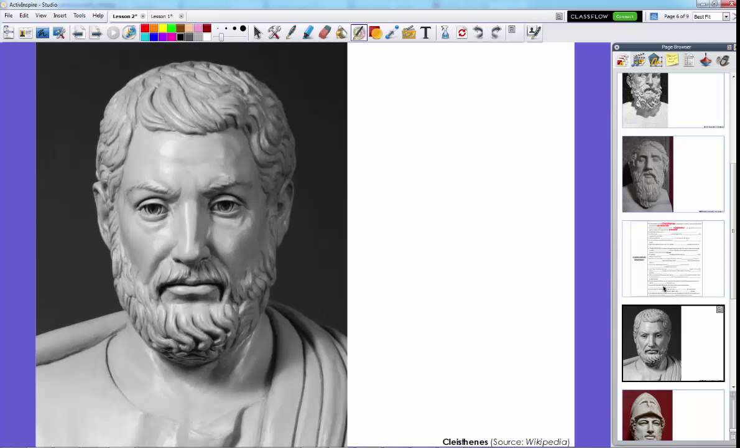740x448 pixels.
Task: Click the green ClassFlow Connect button
Action: click(624, 17)
